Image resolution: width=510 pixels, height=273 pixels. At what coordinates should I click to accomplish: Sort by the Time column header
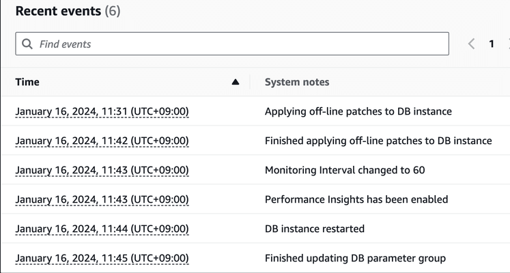[27, 82]
